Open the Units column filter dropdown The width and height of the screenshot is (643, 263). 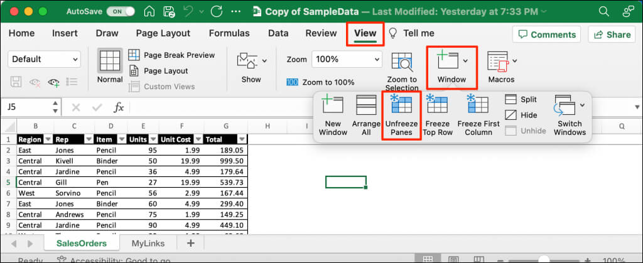click(153, 139)
